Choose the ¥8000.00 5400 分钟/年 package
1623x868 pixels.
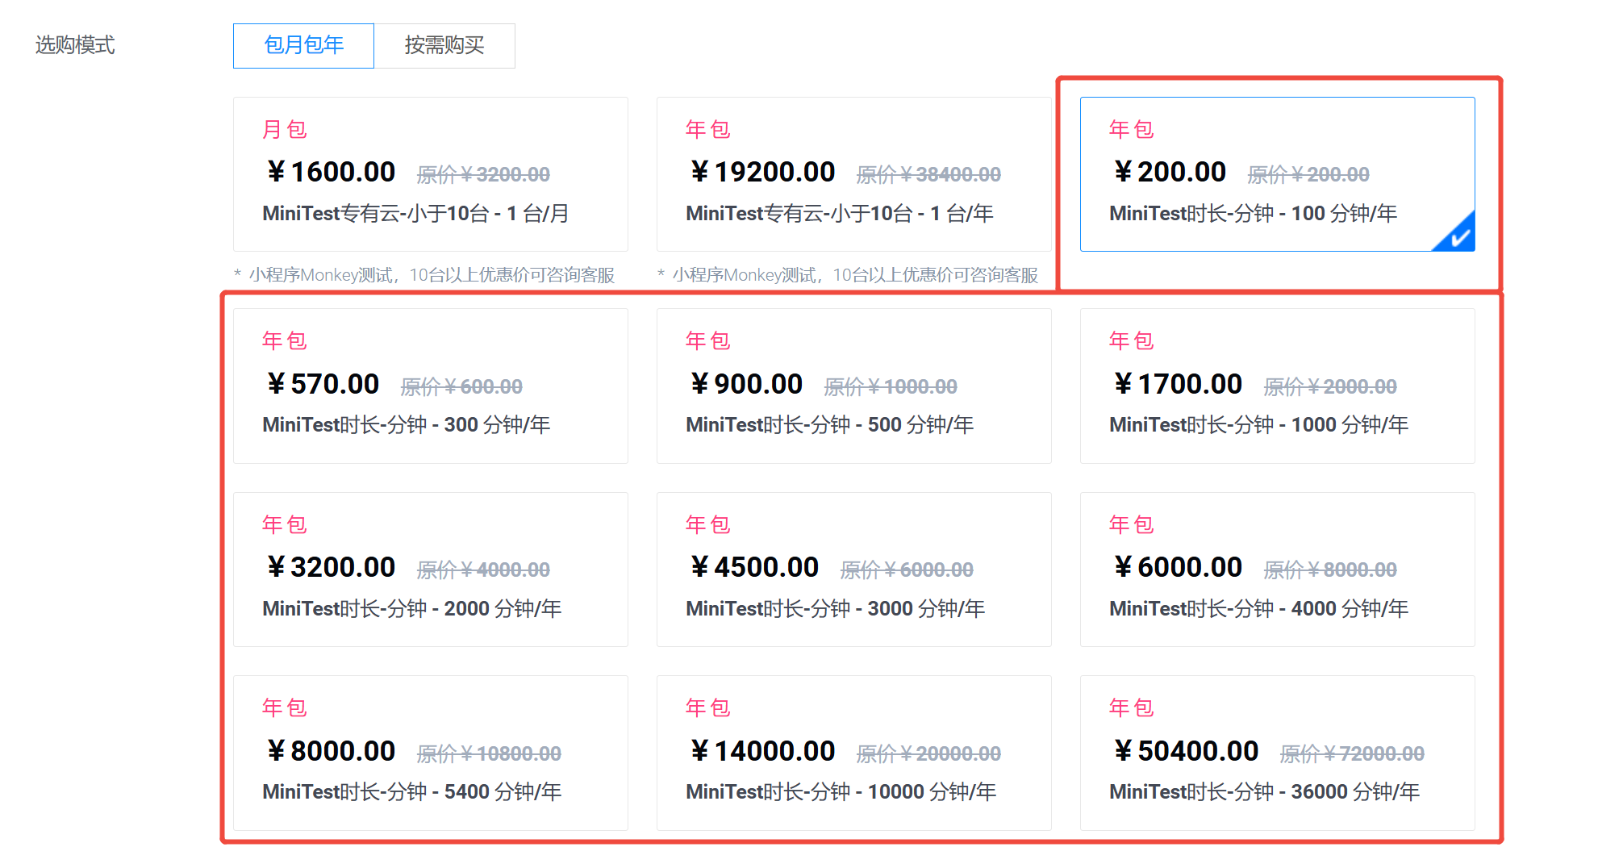point(431,753)
